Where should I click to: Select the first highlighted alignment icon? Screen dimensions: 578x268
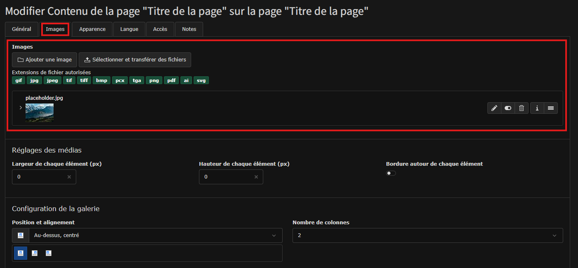21,253
